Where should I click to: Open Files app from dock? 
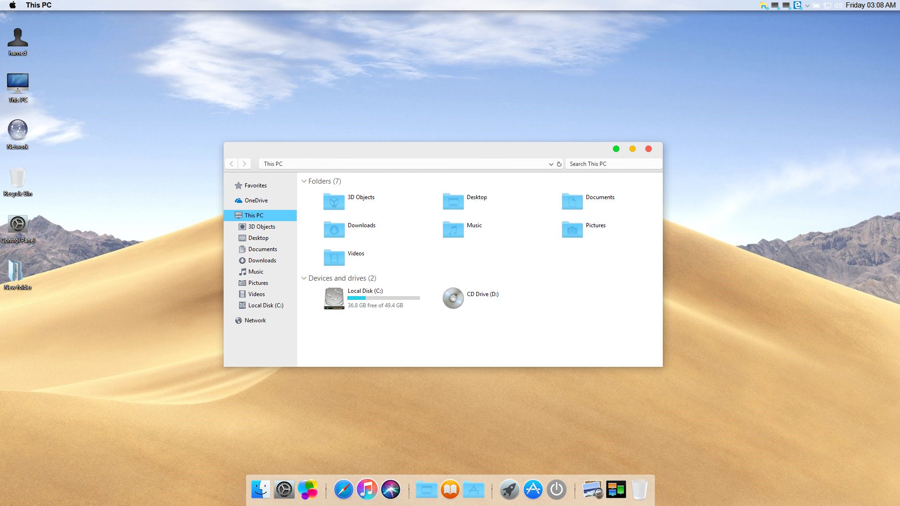tap(427, 489)
